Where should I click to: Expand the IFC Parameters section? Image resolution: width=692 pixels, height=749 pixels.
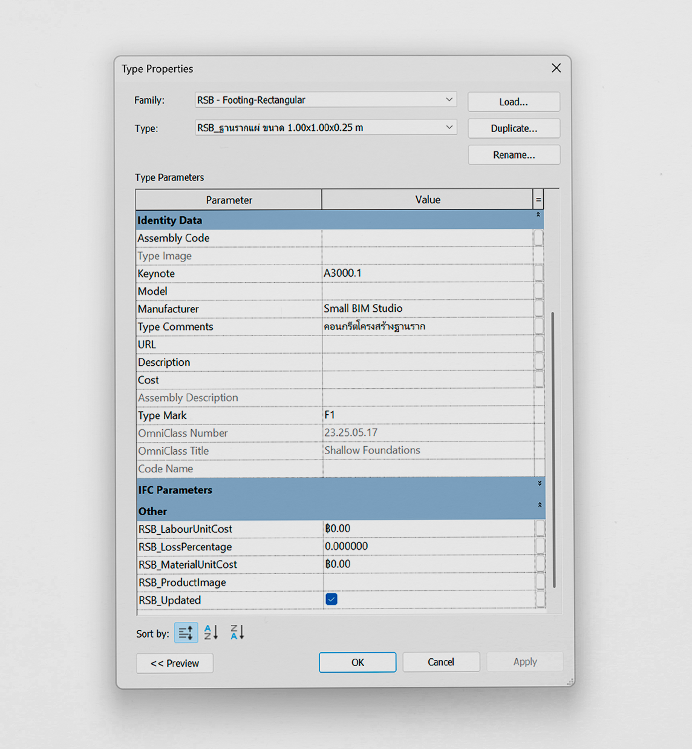(537, 484)
